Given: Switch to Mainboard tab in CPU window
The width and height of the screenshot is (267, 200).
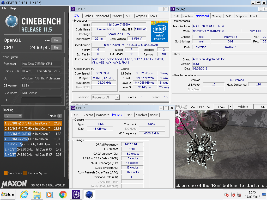Looking at the screenshot, I should 102,16.
